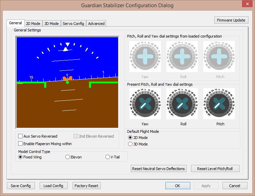
Task: Click the present Yaw dial knob
Action: [145, 103]
